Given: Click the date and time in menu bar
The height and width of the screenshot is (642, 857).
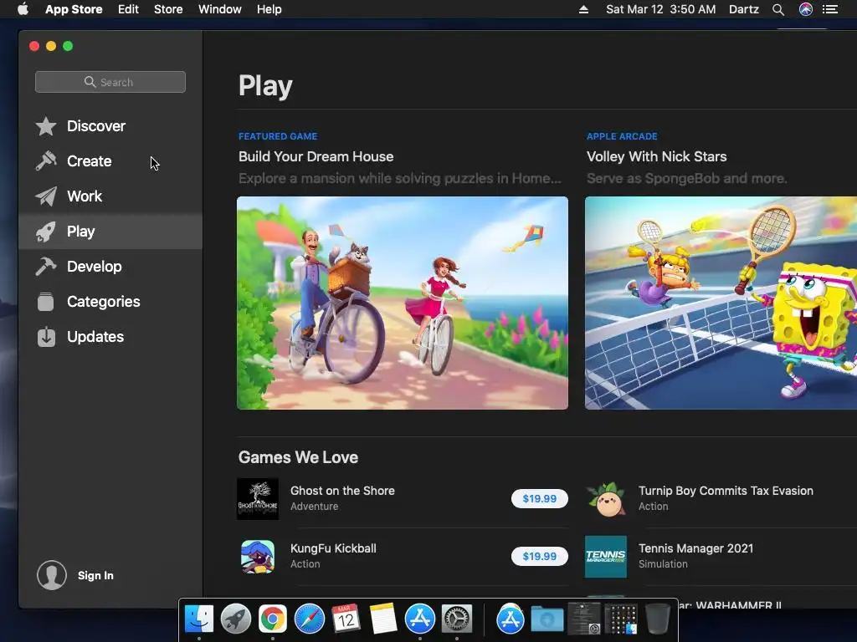Looking at the screenshot, I should pos(661,9).
